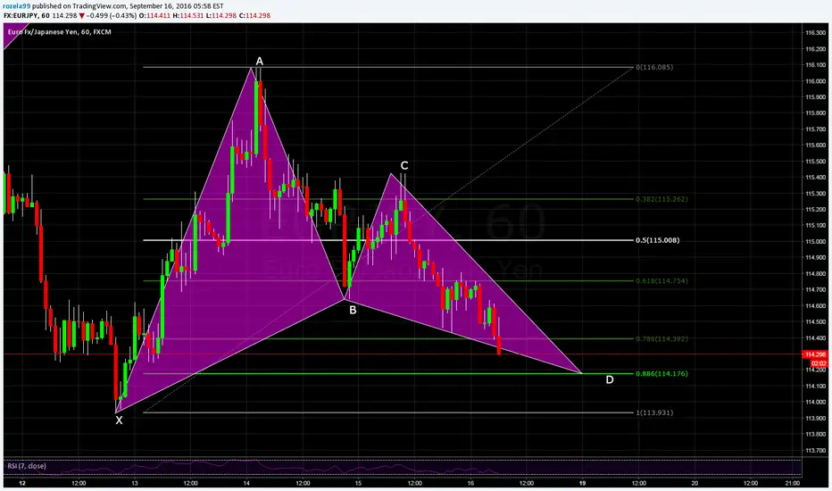Image resolution: width=832 pixels, height=491 pixels.
Task: Click 115.500 on the price axis
Action: (816, 162)
